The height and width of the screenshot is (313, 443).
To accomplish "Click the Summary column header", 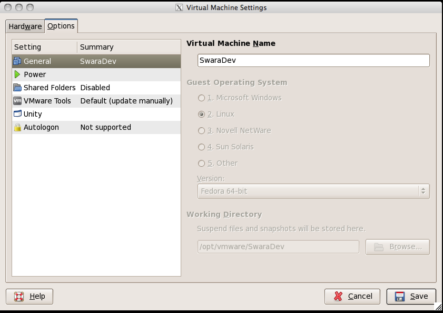I will 129,47.
